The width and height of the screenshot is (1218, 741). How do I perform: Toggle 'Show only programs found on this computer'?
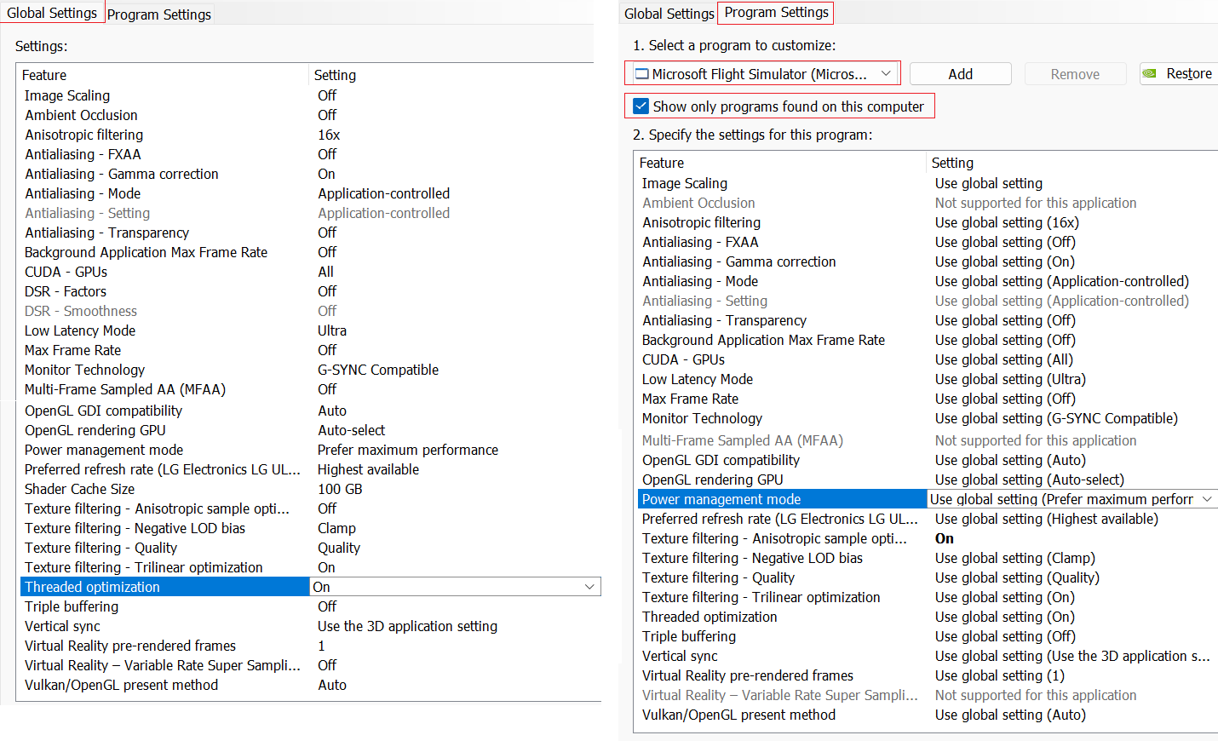click(x=641, y=106)
